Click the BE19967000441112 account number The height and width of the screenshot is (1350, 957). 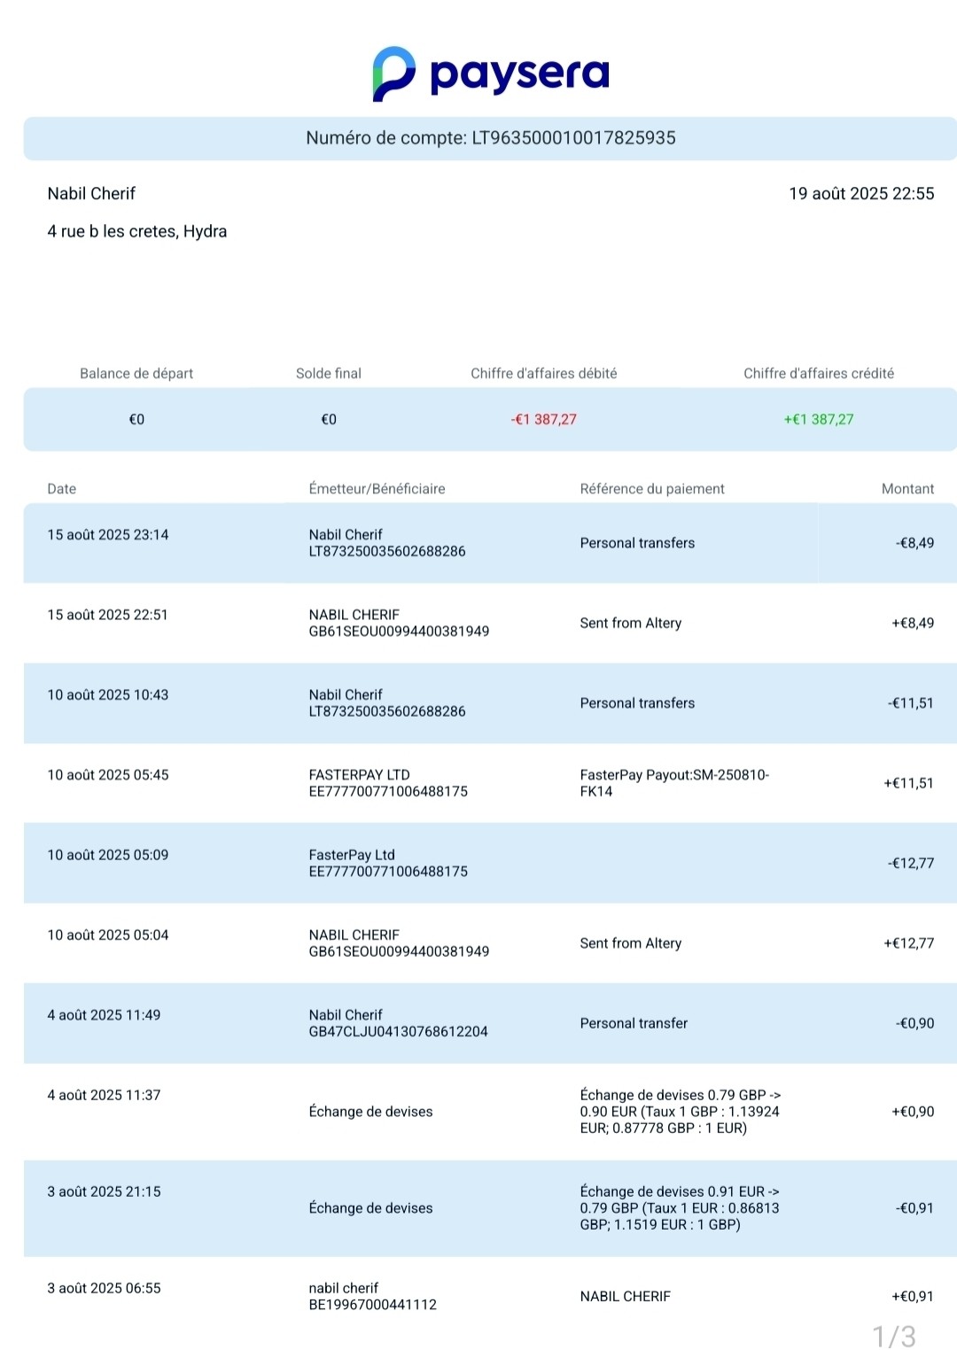(x=373, y=1305)
